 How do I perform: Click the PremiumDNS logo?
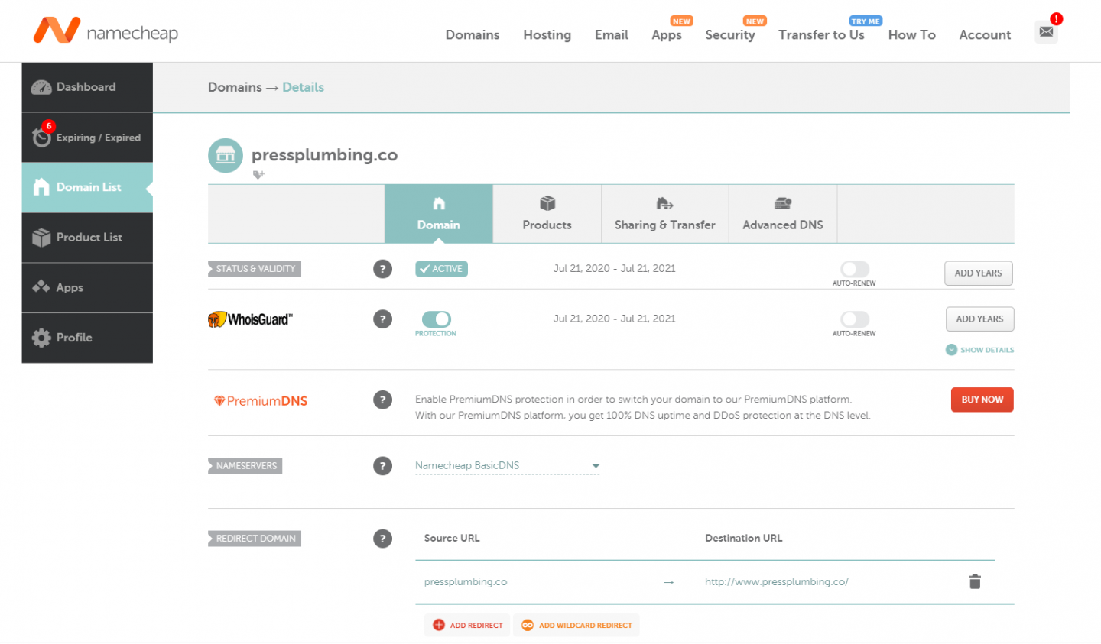point(261,401)
